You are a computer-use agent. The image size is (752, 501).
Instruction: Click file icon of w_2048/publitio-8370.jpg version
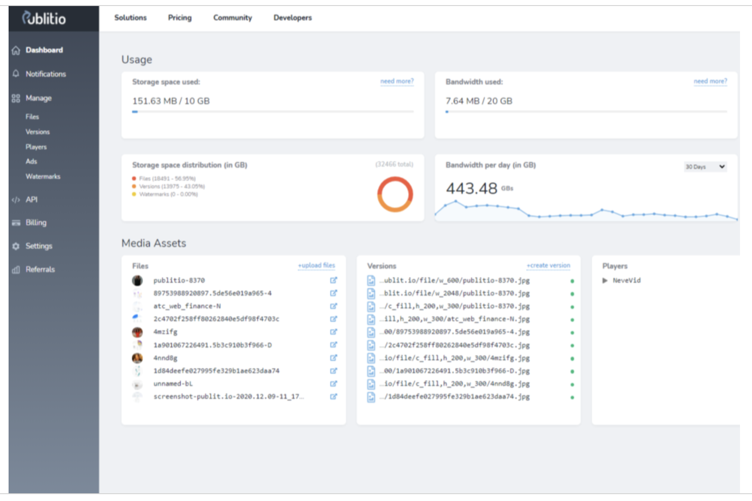pyautogui.click(x=371, y=293)
